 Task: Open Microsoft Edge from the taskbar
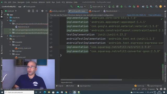click(45, 92)
